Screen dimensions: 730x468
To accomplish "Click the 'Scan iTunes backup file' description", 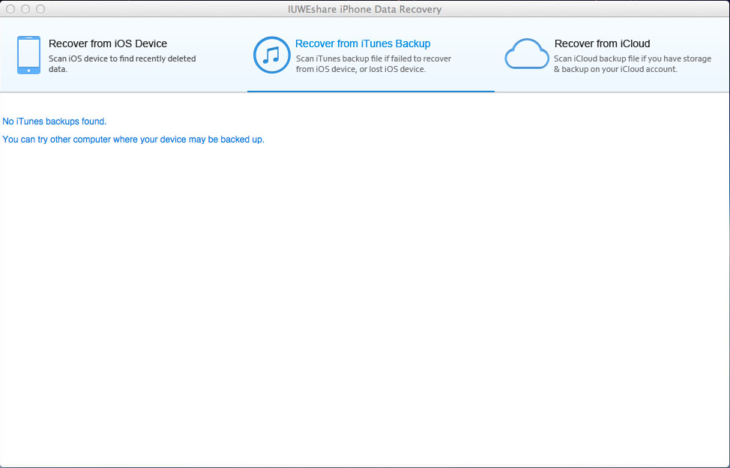I will 373,64.
